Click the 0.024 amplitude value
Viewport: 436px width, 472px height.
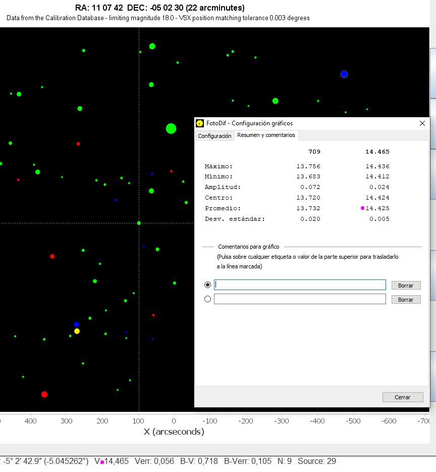(379, 187)
